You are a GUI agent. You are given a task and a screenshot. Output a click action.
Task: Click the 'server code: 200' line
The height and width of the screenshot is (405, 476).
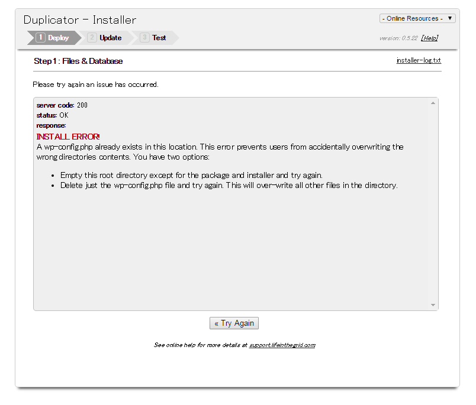62,105
